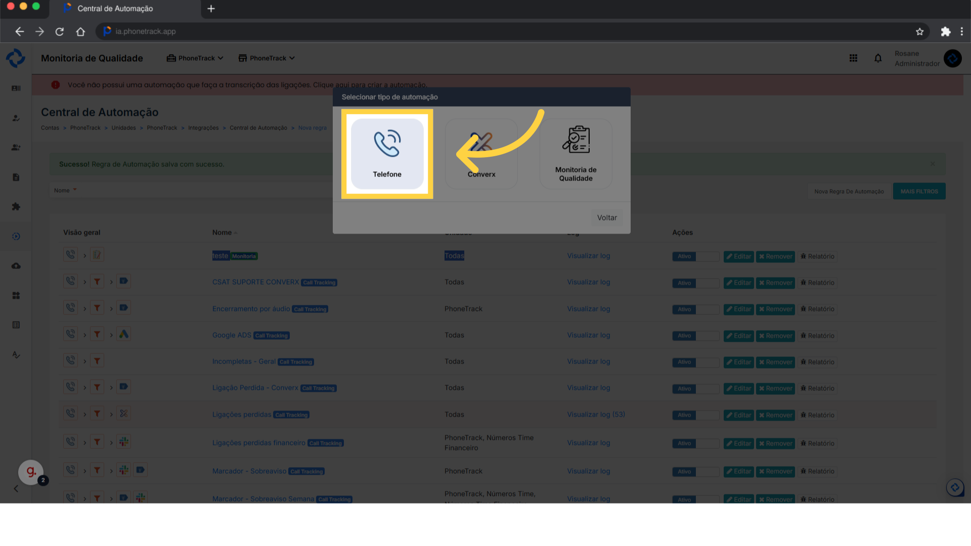Go to Unidades breadcrumb

coord(123,128)
